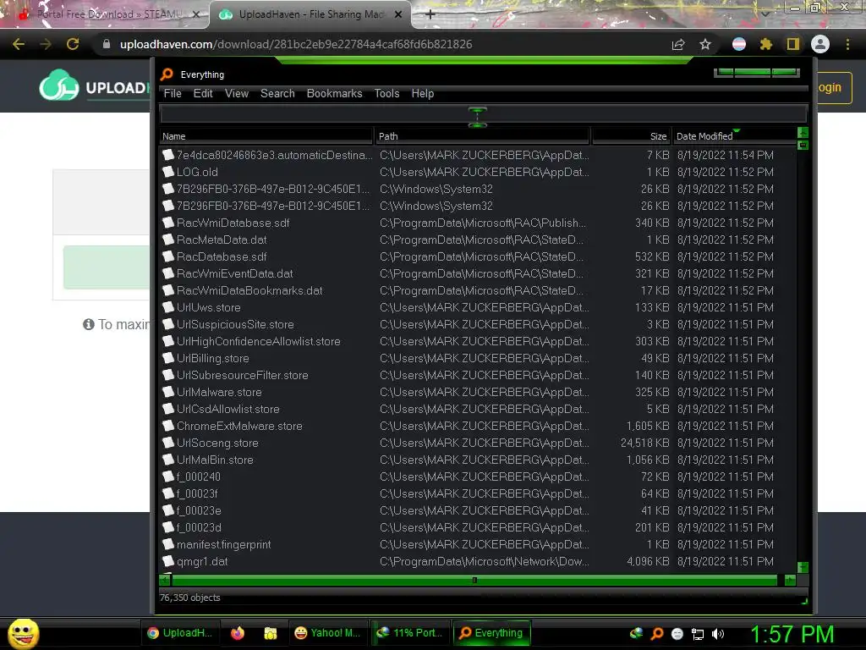866x650 pixels.
Task: Click the horizontal scrollbar right arrow
Action: click(790, 580)
